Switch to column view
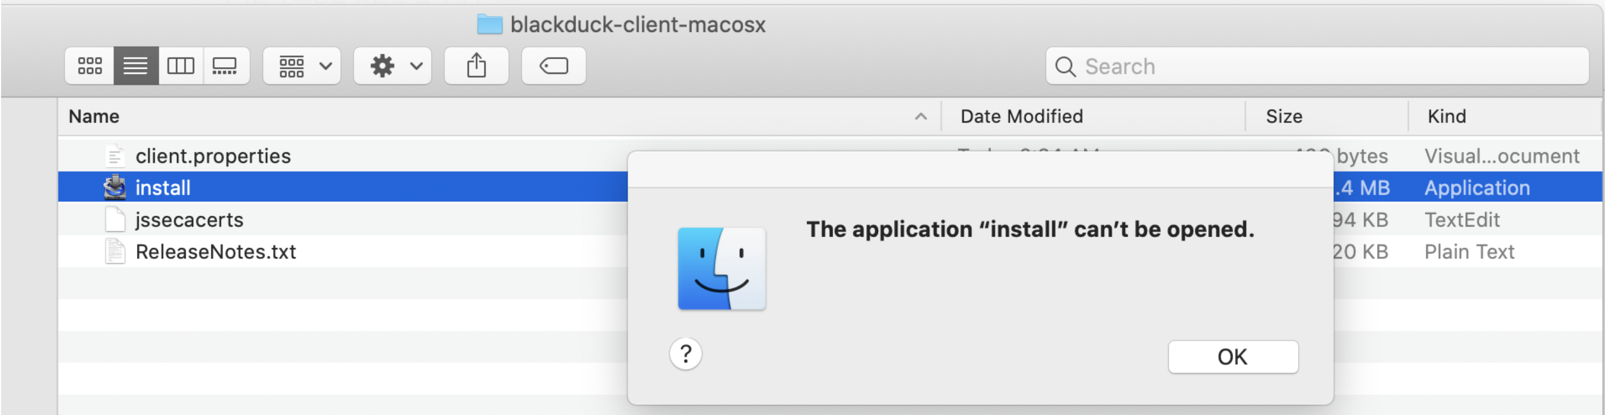The height and width of the screenshot is (415, 1605). click(x=181, y=66)
